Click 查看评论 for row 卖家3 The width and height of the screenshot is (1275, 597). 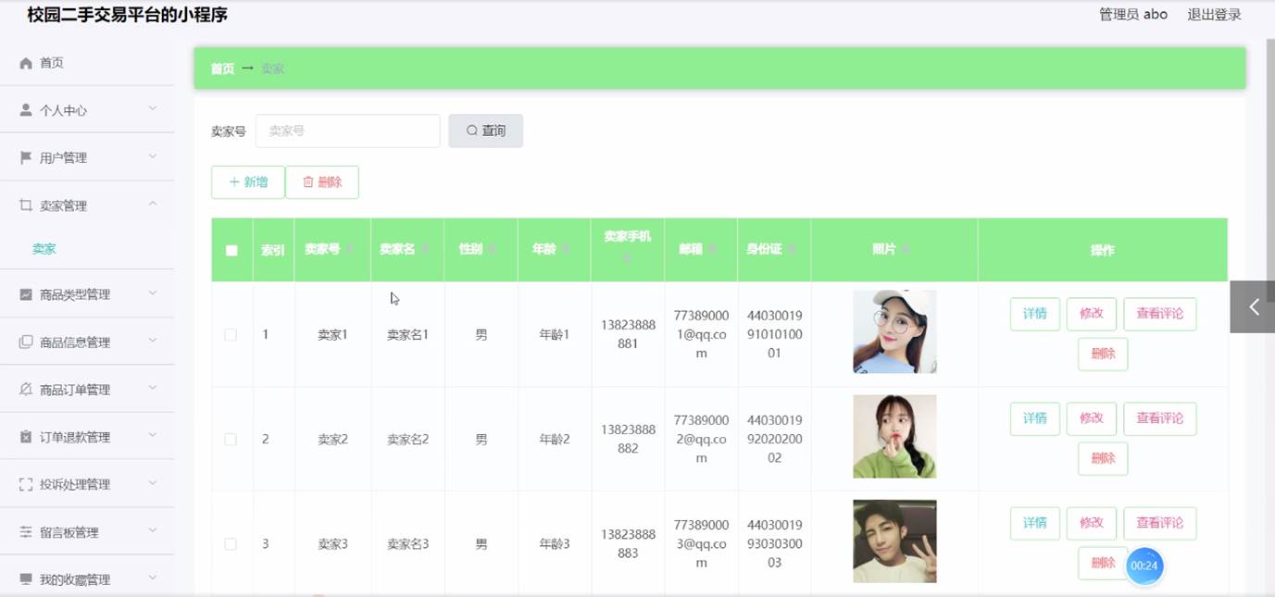1160,523
